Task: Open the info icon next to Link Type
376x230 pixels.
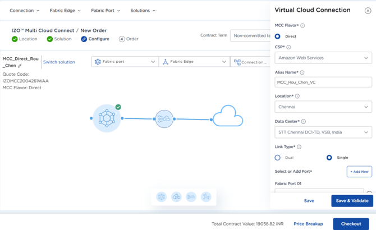Action: tap(299, 147)
